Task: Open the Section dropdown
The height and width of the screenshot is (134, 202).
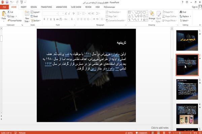Action: (36, 20)
